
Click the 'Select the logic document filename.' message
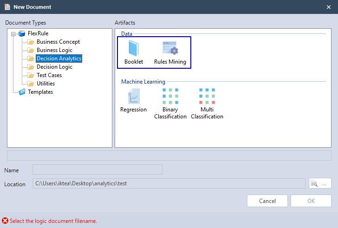pos(53,221)
